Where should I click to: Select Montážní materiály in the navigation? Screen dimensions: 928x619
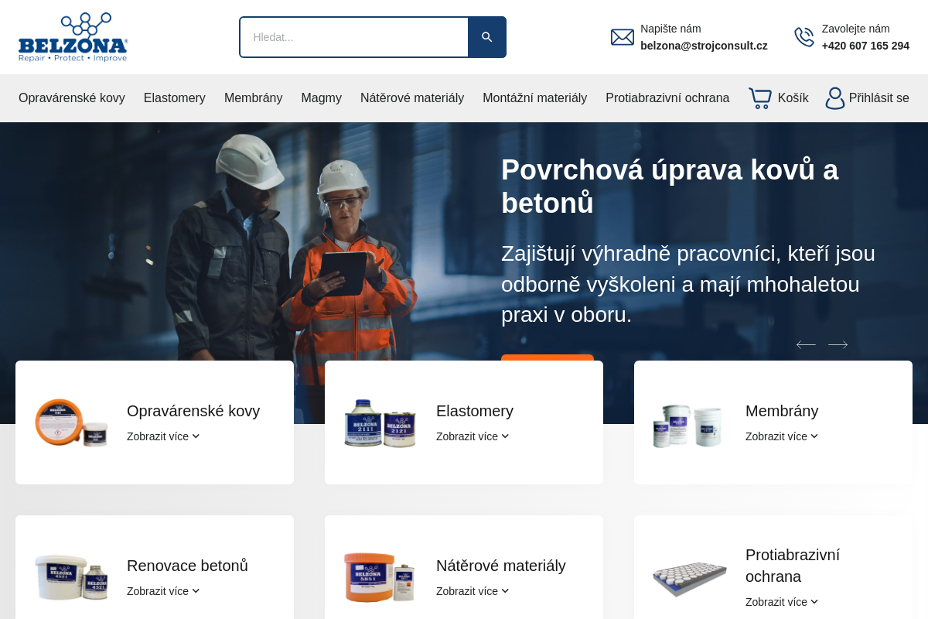[x=534, y=97]
